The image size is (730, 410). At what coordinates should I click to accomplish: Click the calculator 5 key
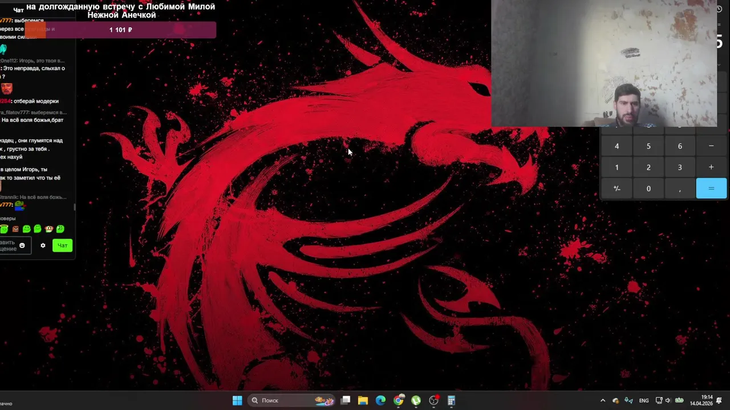[648, 146]
